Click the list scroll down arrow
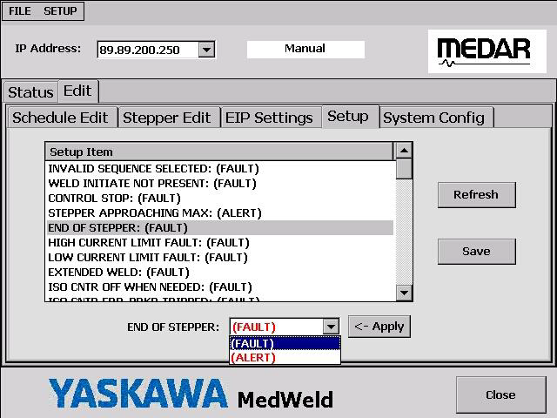557x418 pixels. click(404, 293)
